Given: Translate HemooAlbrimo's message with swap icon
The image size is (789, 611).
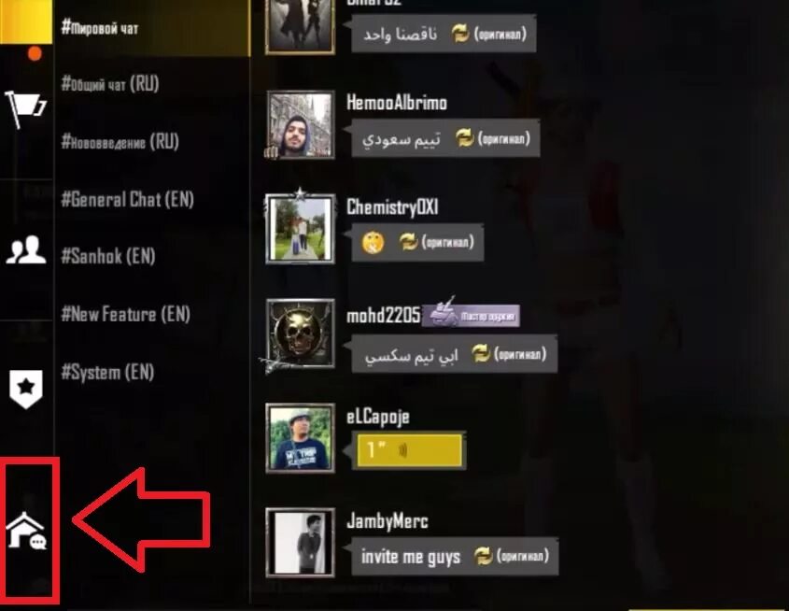Looking at the screenshot, I should [464, 138].
